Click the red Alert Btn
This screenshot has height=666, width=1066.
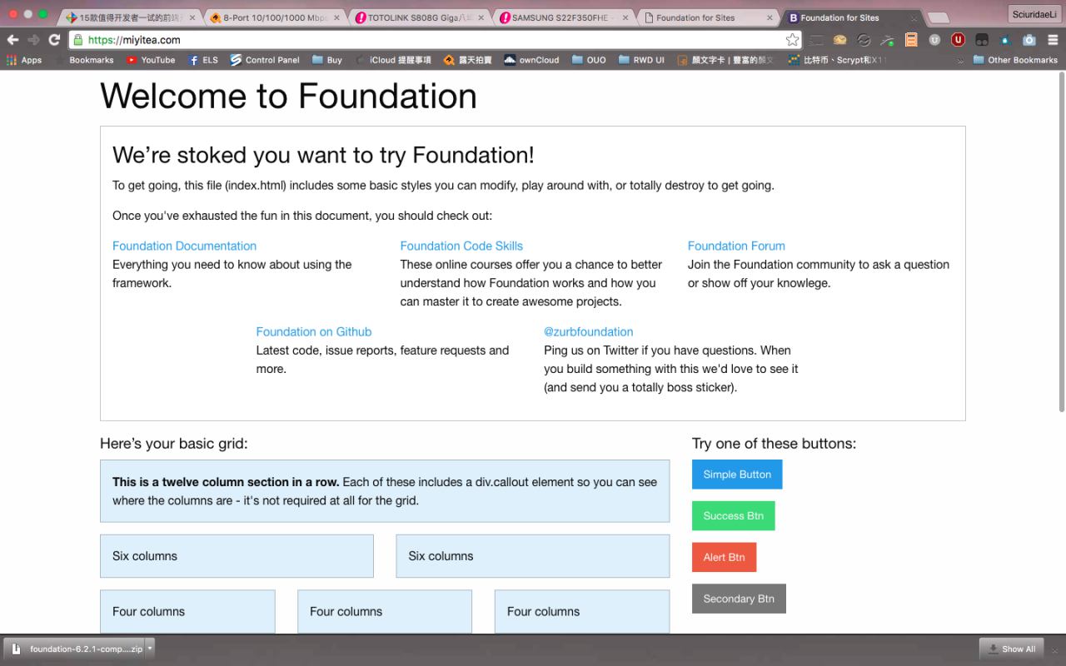pos(724,557)
